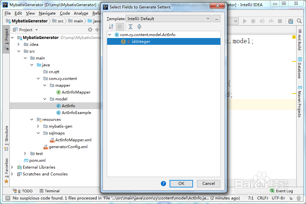
Task: Collapse all nodes in the setters dialog
Action: 139,27
